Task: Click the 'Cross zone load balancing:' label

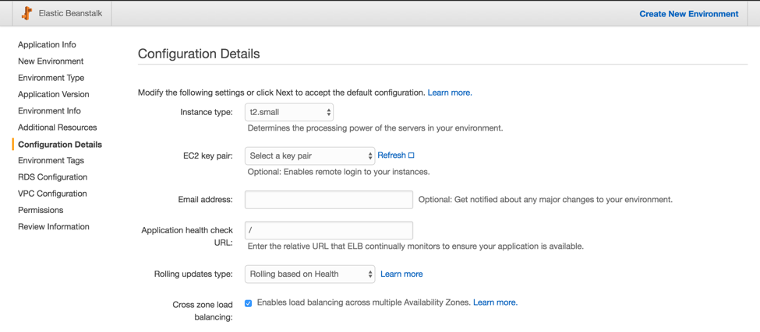Action: [203, 311]
